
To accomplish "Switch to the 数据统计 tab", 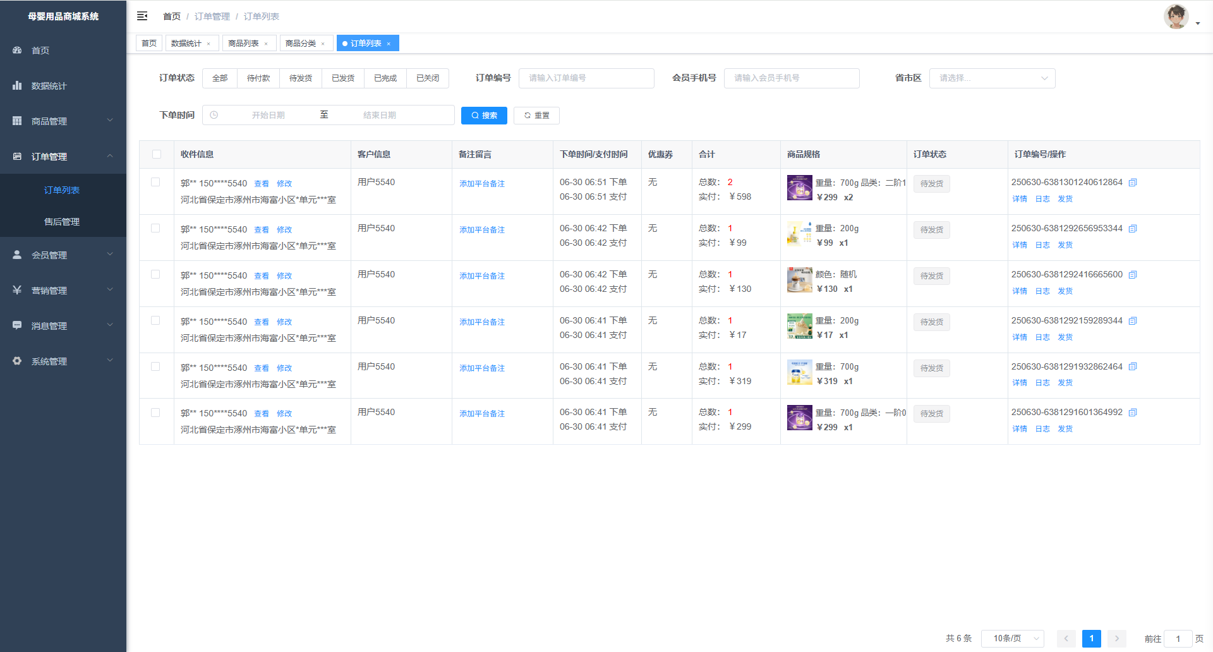I will [186, 44].
